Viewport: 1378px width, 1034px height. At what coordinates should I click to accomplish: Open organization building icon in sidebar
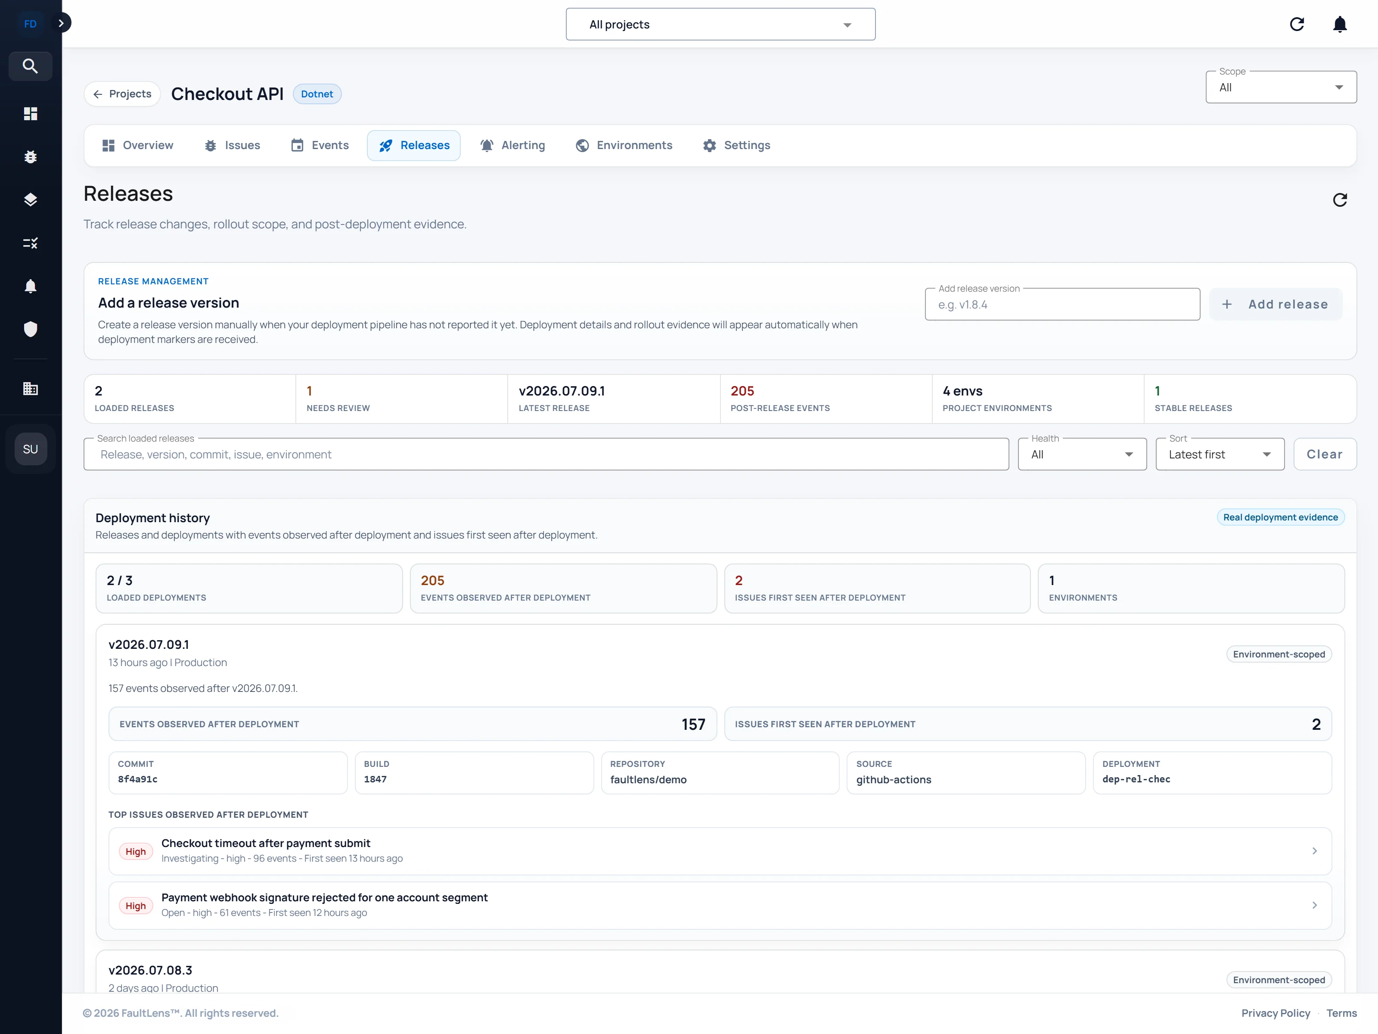click(x=30, y=388)
